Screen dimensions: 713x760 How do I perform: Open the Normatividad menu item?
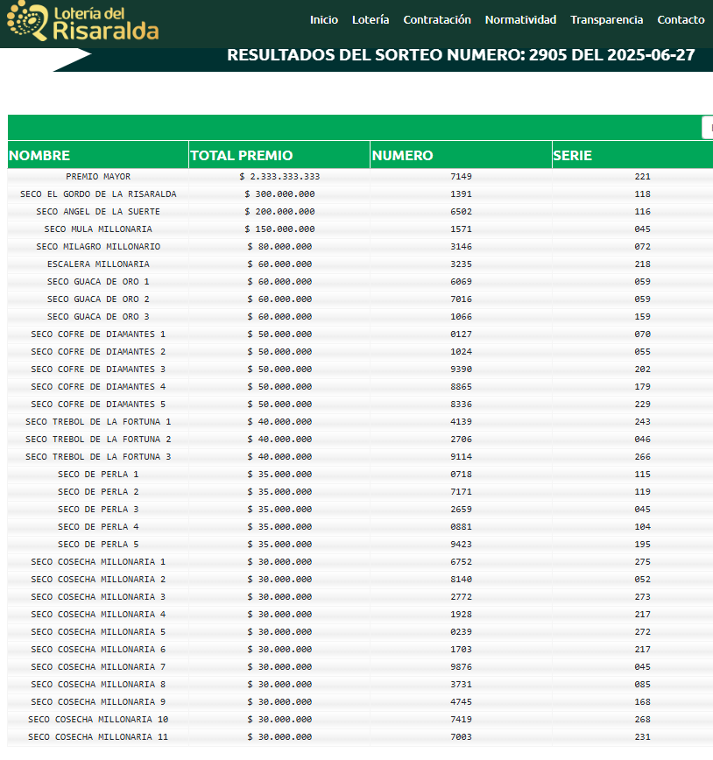pyautogui.click(x=520, y=20)
